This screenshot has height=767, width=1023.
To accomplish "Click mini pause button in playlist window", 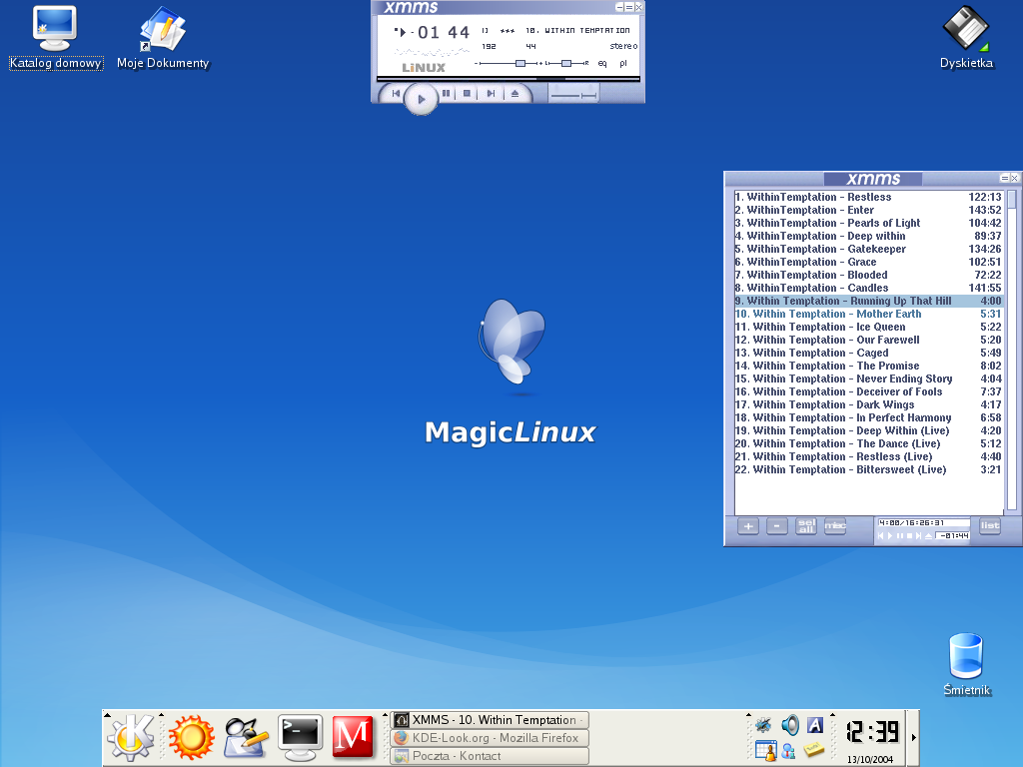I will tap(900, 536).
